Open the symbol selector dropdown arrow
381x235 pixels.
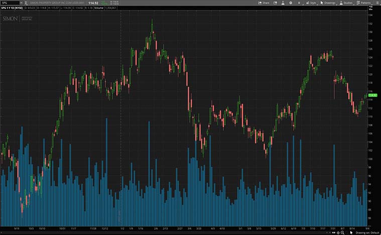coord(21,3)
